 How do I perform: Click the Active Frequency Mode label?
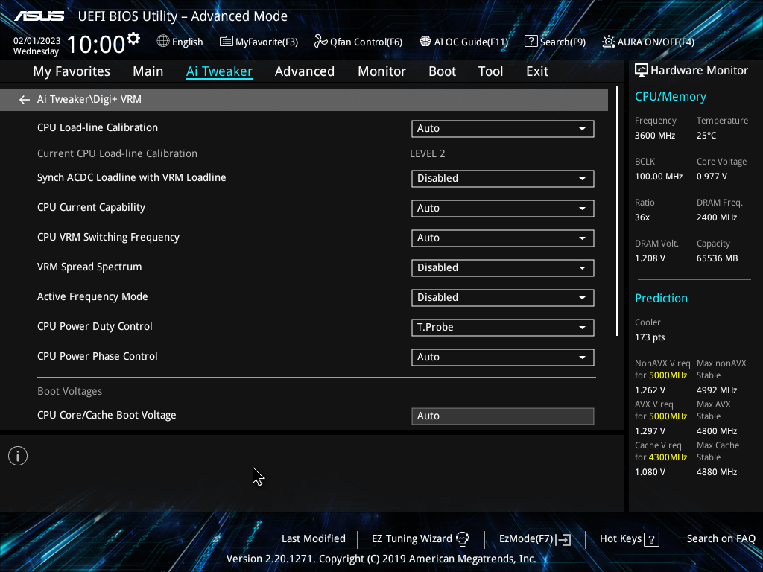[92, 296]
